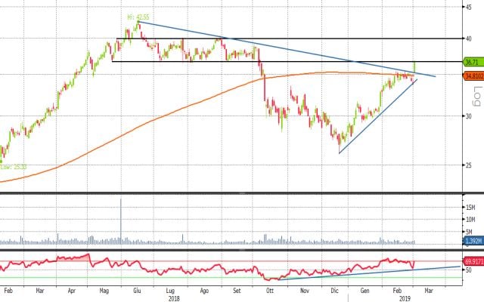Click the 2018 year label

click(174, 299)
